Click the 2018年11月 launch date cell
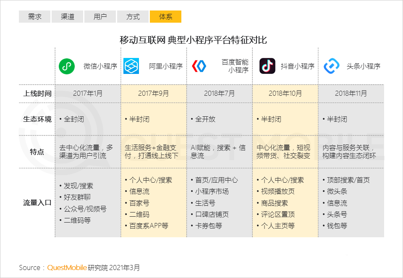 [x=351, y=93]
